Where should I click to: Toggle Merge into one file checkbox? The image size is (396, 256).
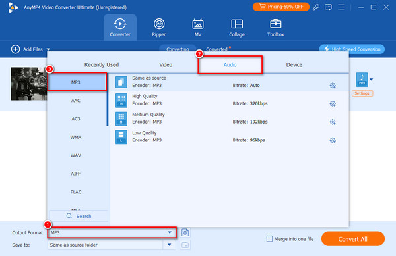[269, 239]
